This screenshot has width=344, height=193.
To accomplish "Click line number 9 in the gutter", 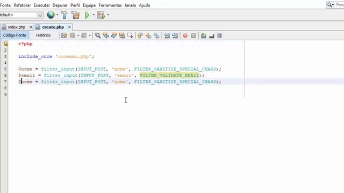I will tap(5, 94).
